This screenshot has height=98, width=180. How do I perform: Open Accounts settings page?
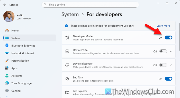pos(30,76)
